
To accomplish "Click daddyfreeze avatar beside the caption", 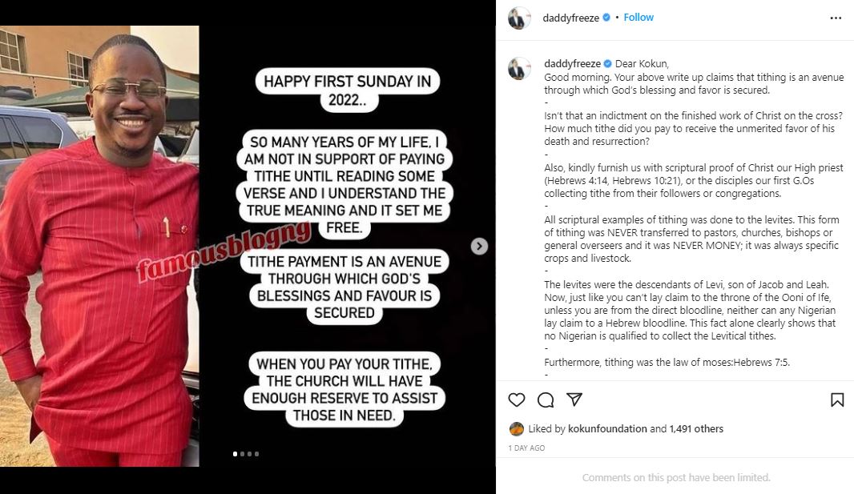I will pyautogui.click(x=519, y=69).
